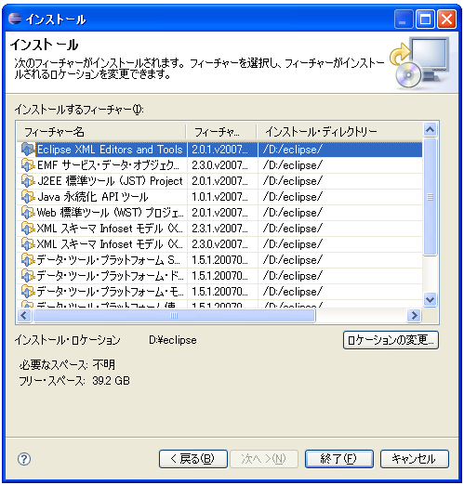Click icon beside データ・ツール・プラットフォーム・ド... row
464x485 pixels.
(x=28, y=276)
